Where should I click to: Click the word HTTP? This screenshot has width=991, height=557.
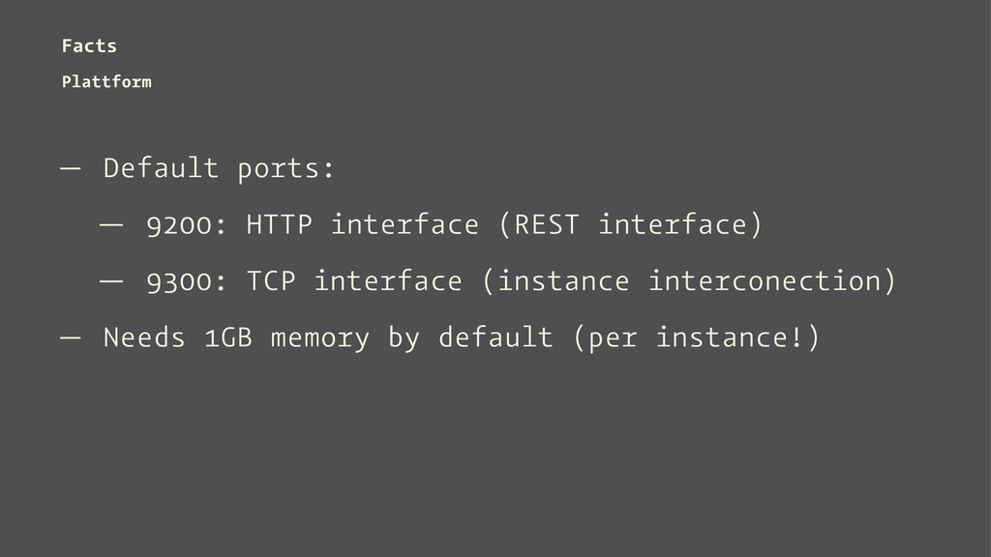coord(280,224)
